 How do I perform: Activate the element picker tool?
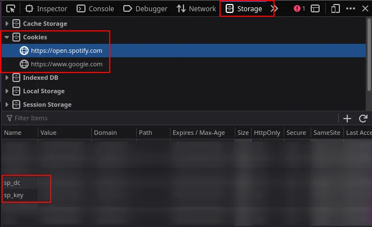(11, 9)
